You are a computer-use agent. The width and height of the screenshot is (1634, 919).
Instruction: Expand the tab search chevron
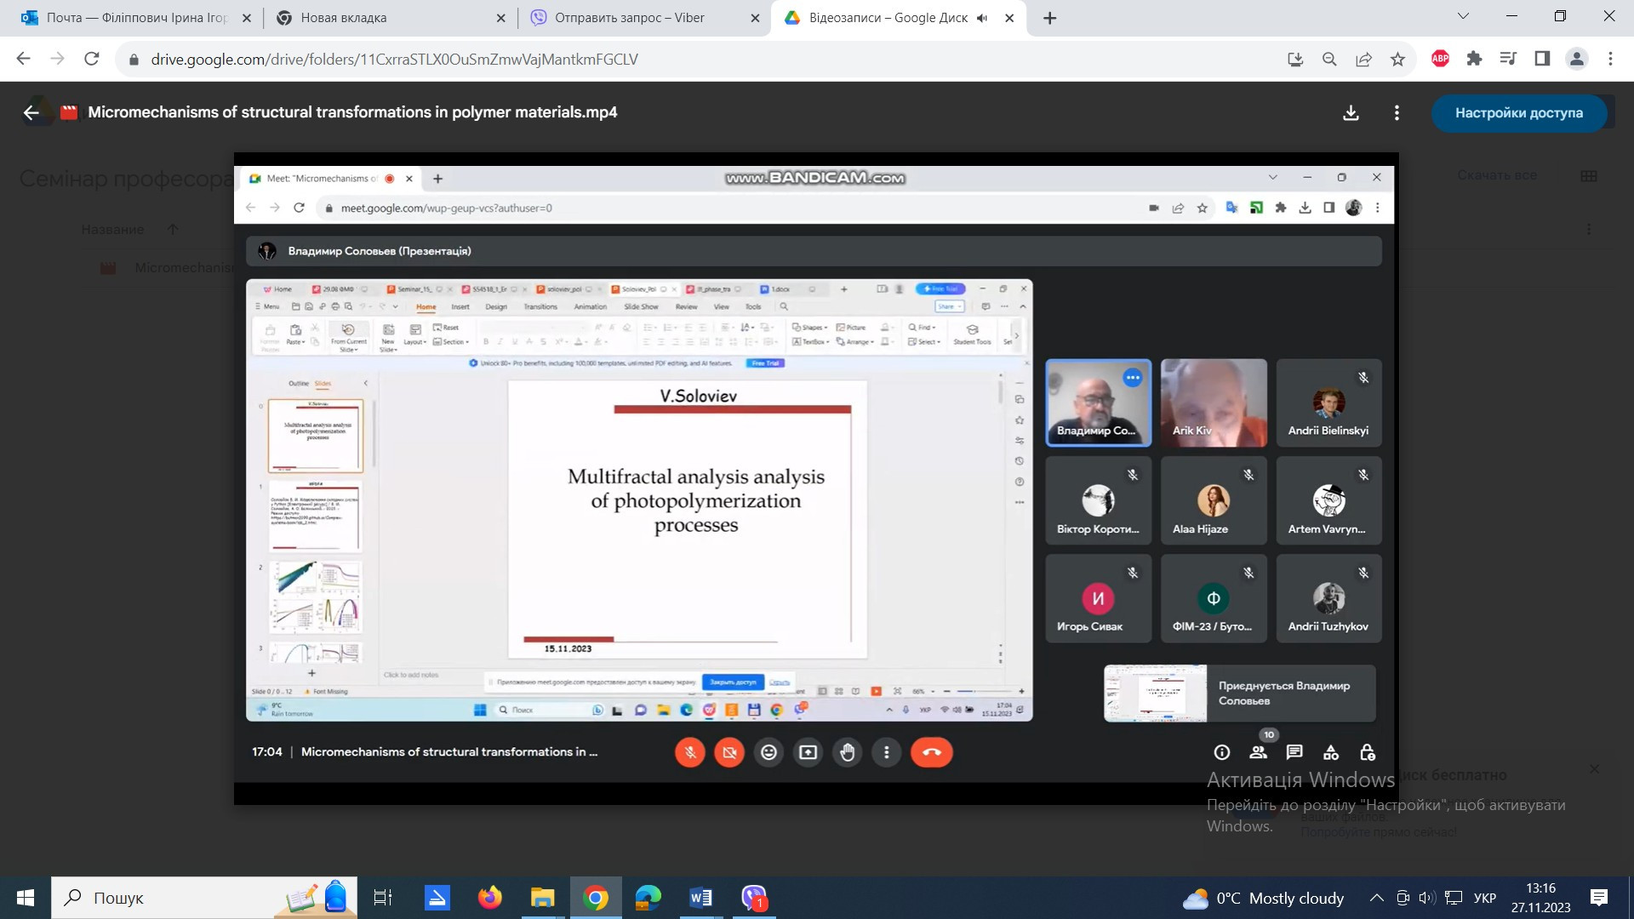(1463, 16)
